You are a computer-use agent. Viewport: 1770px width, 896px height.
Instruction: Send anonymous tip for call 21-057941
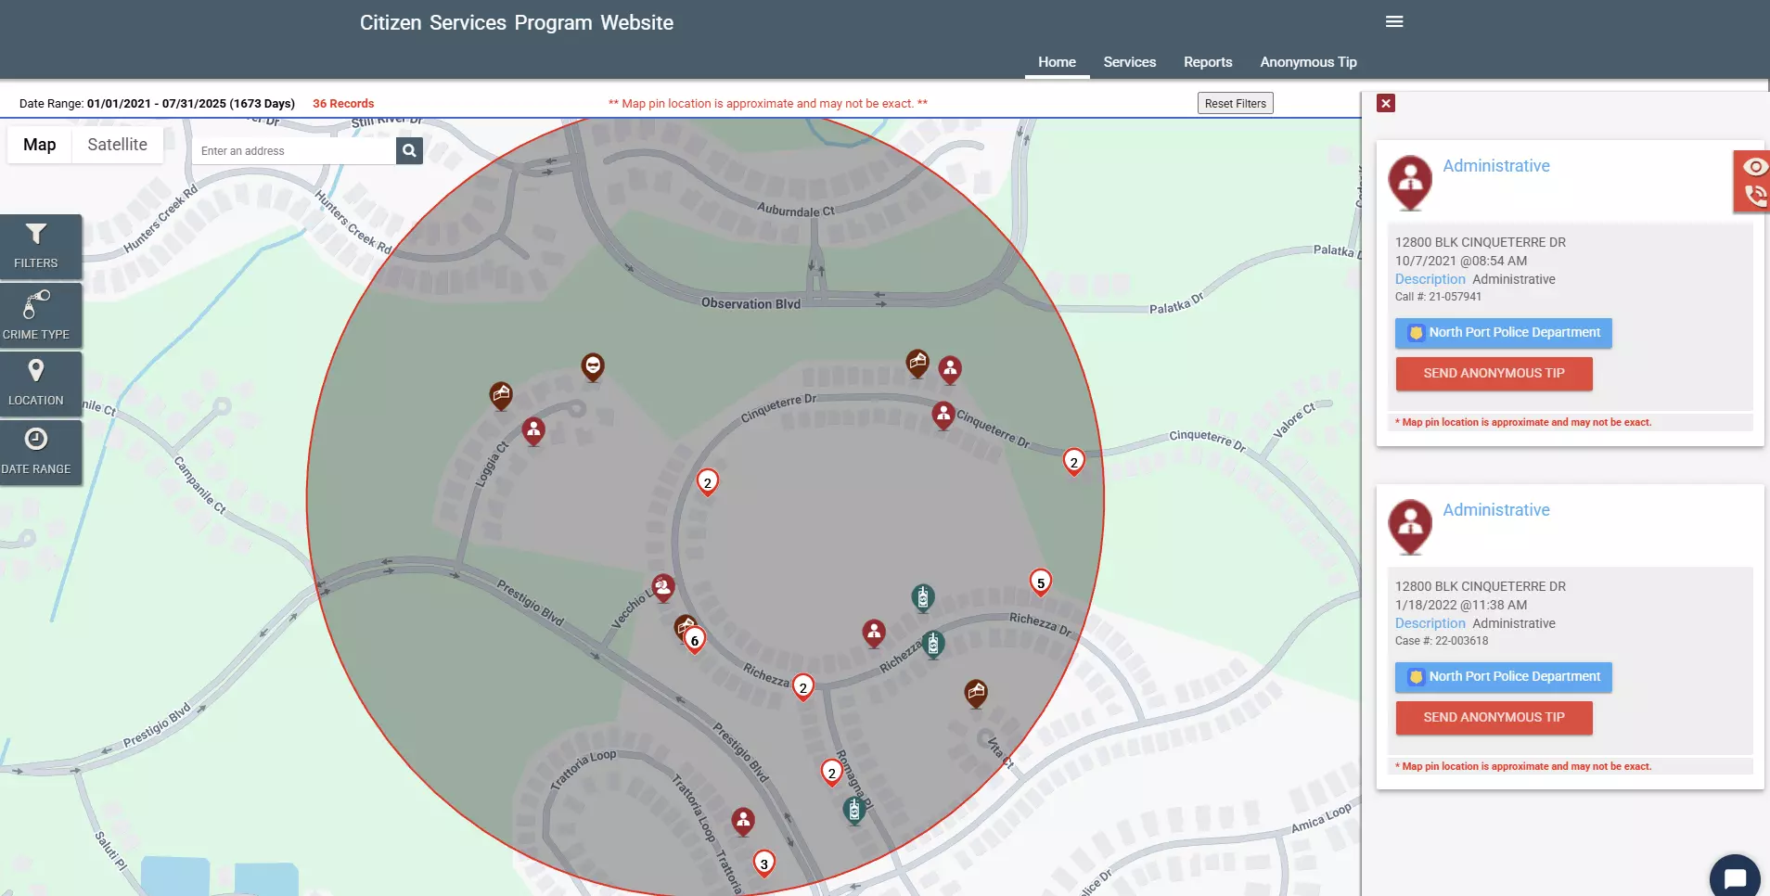(1494, 374)
